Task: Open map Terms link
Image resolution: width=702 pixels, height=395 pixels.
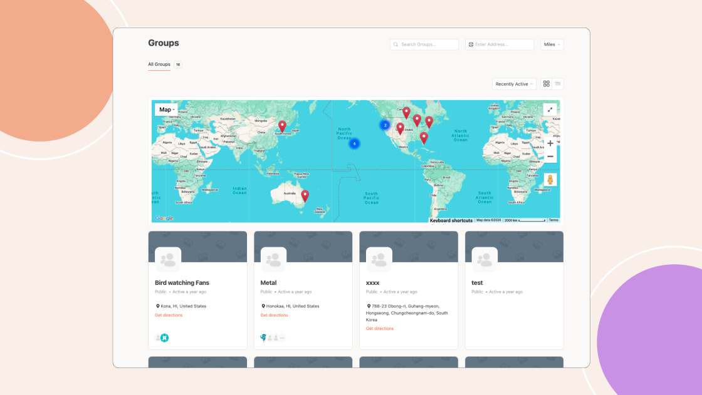Action: click(x=554, y=220)
